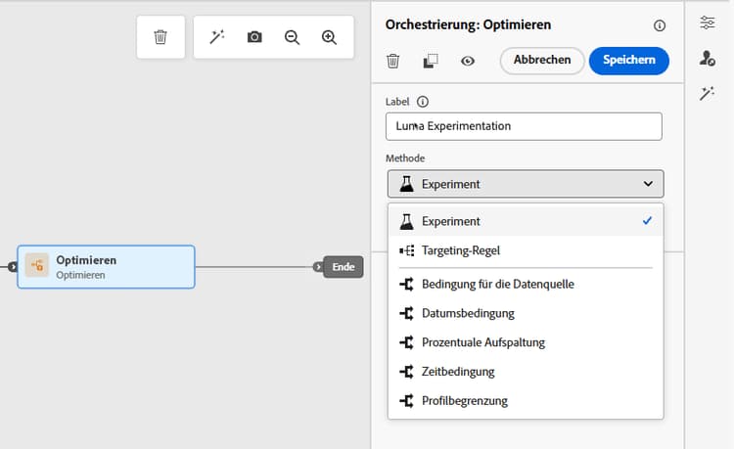
Task: Click the Label text field
Action: [524, 126]
